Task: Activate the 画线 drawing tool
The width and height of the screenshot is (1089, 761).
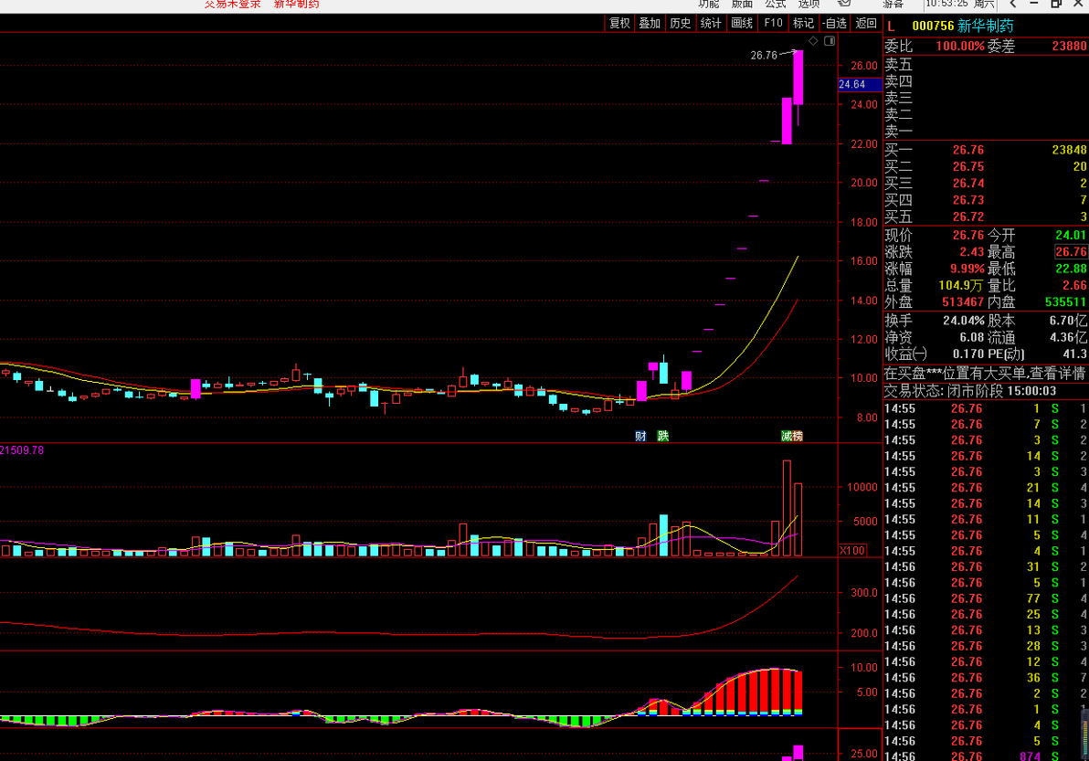Action: [742, 23]
